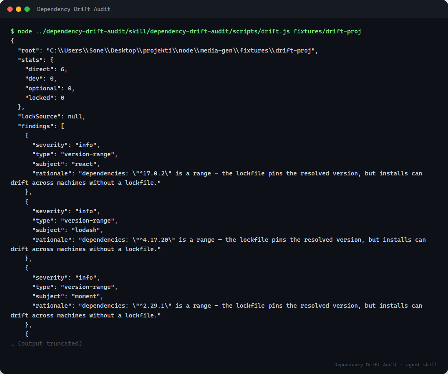448x374 pixels.
Task: Click the rationale text mentioning ^4.17.20
Action: (218, 244)
